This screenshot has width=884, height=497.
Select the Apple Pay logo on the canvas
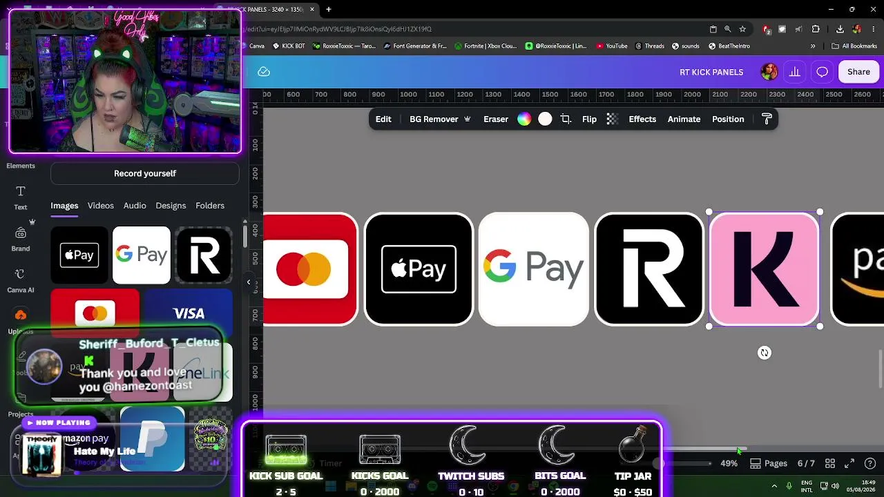point(419,269)
